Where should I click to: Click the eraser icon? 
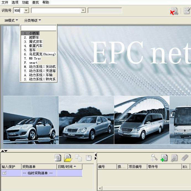[x=185, y=158]
